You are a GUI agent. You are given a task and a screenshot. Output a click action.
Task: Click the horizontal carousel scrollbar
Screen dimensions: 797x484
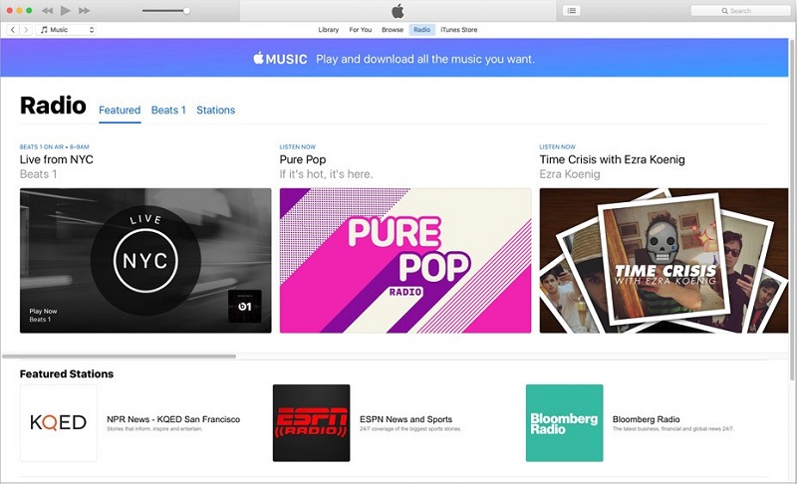tap(119, 357)
